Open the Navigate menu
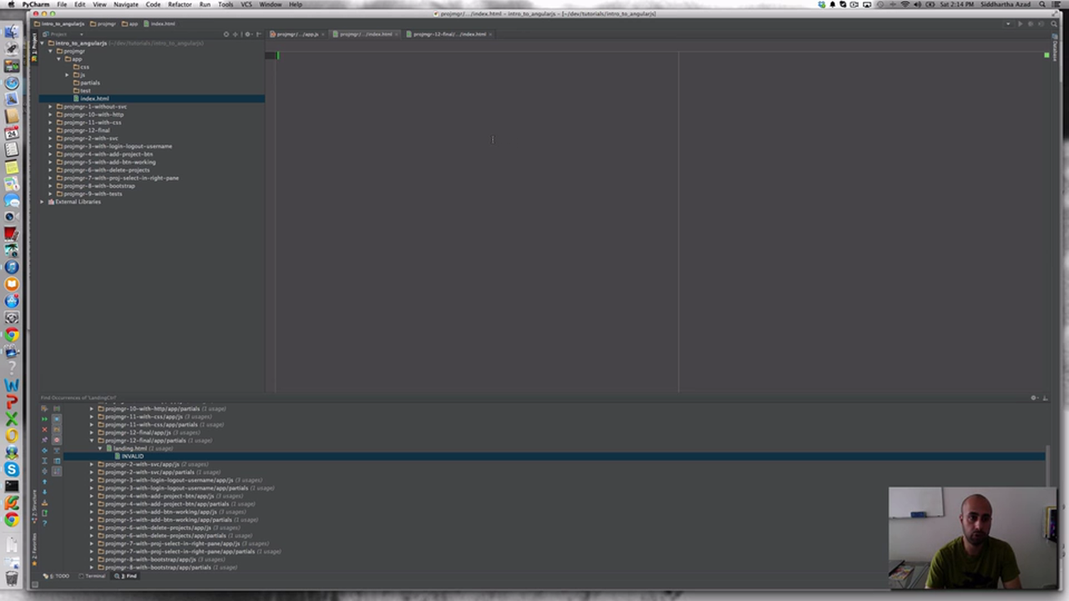Image resolution: width=1069 pixels, height=601 pixels. (x=126, y=4)
